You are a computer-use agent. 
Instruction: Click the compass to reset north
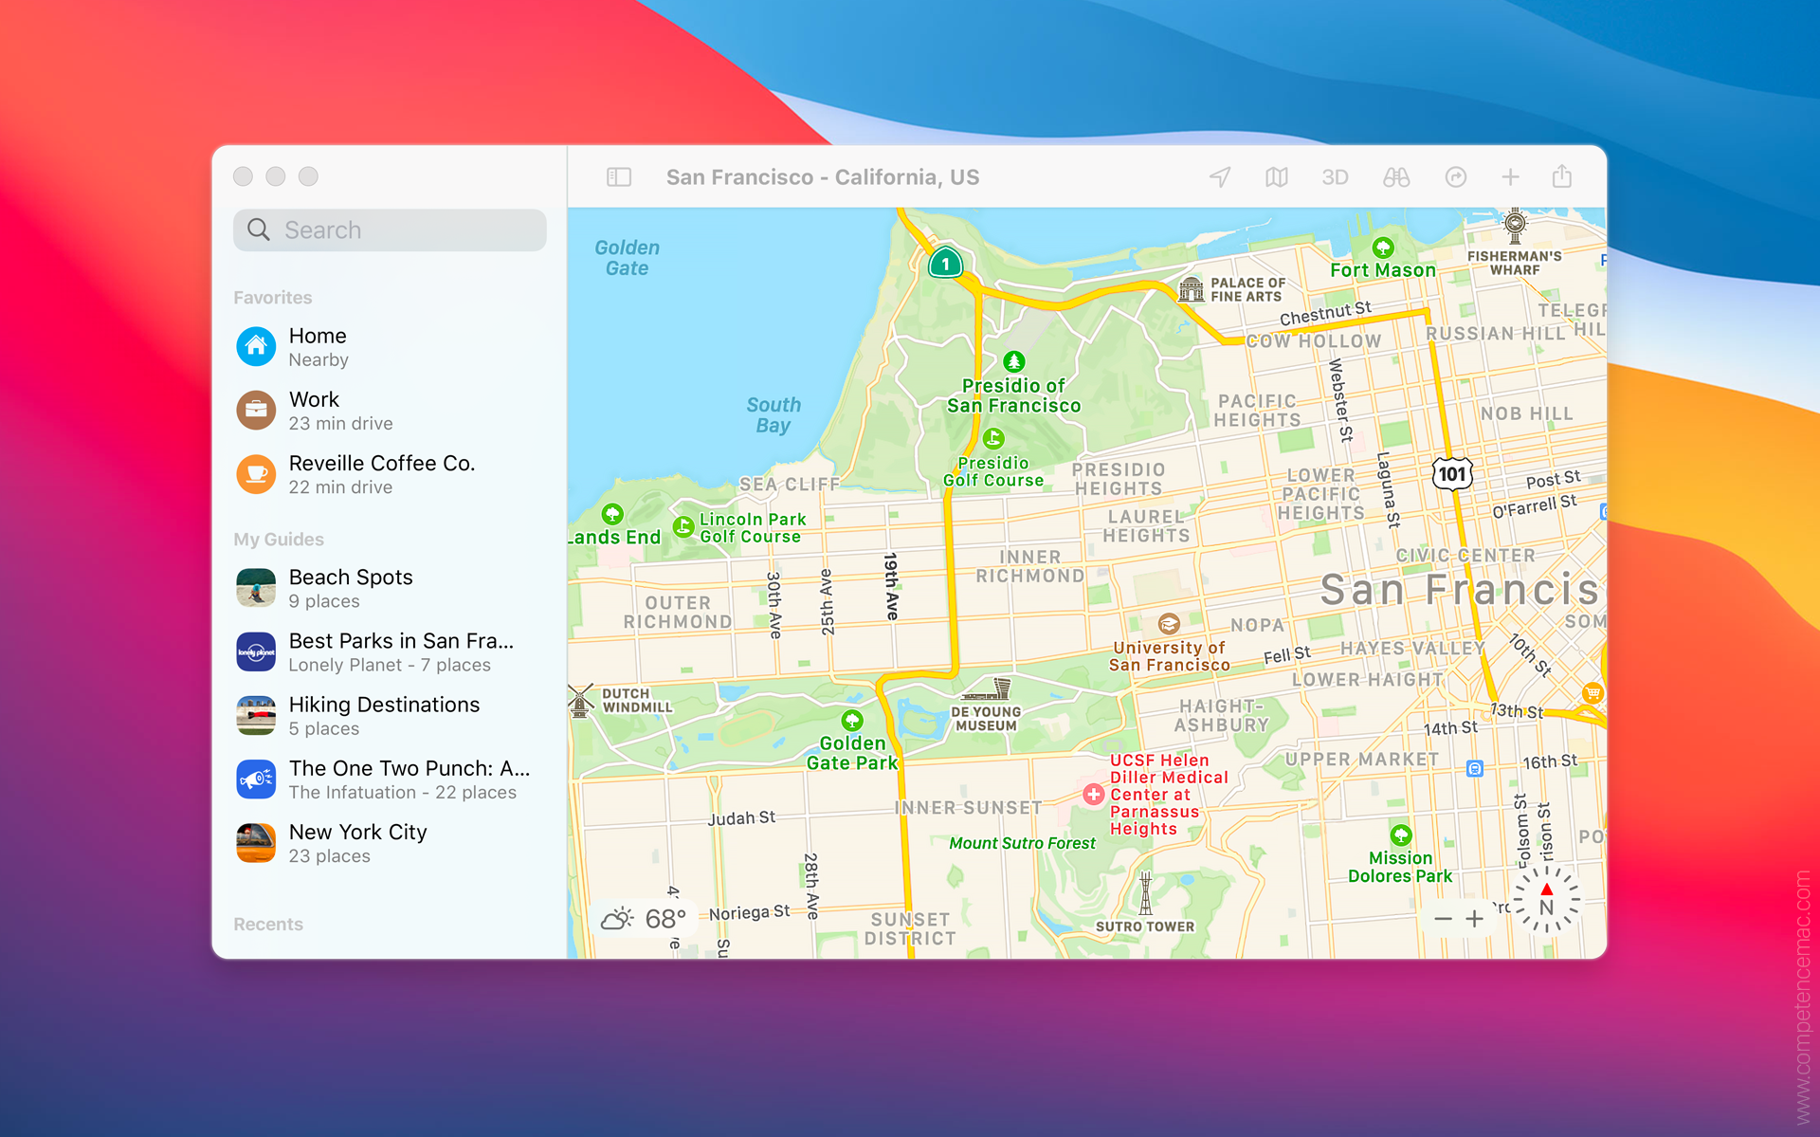click(x=1546, y=901)
